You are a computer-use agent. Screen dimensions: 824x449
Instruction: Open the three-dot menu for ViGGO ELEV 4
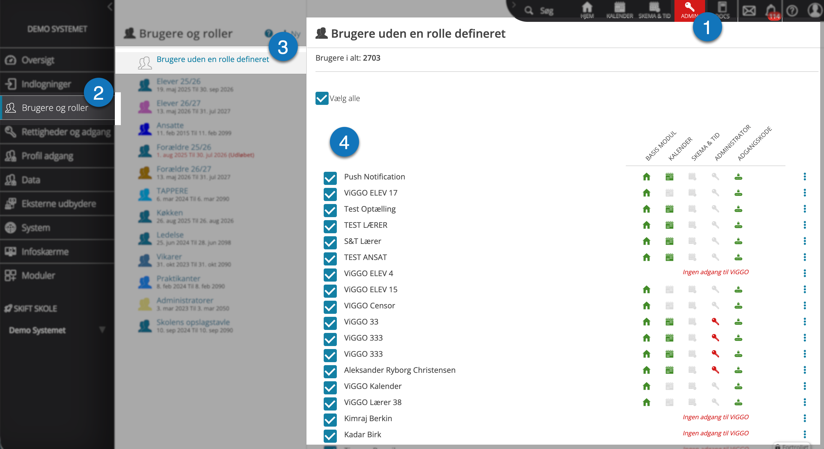tap(805, 273)
